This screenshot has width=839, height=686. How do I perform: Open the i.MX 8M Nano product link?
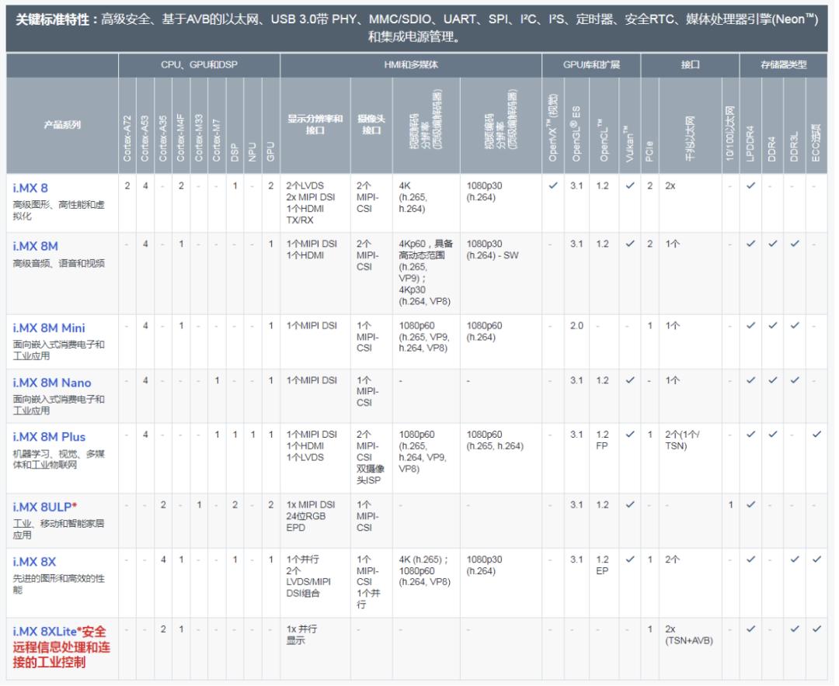[52, 383]
